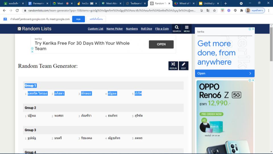Open the Custom List link

tap(96, 29)
